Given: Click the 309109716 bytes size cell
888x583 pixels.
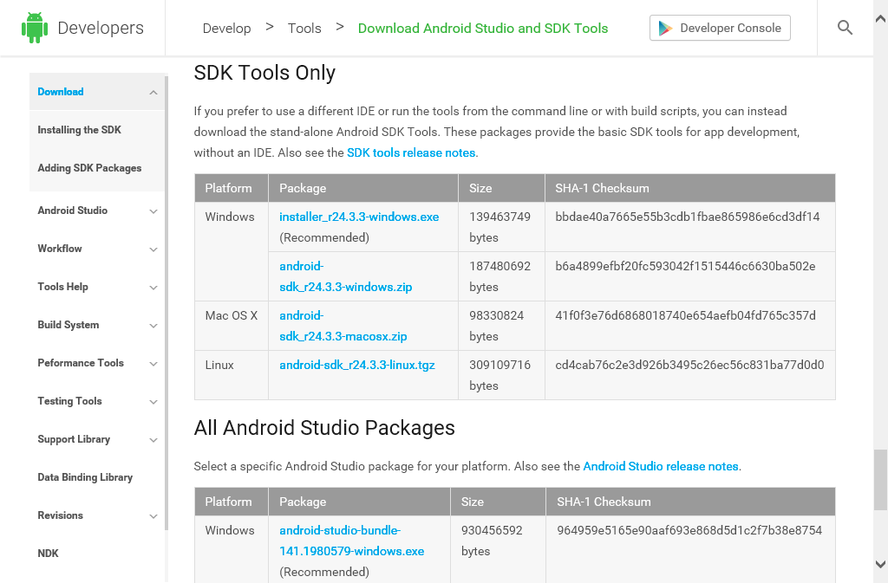Looking at the screenshot, I should pyautogui.click(x=501, y=375).
